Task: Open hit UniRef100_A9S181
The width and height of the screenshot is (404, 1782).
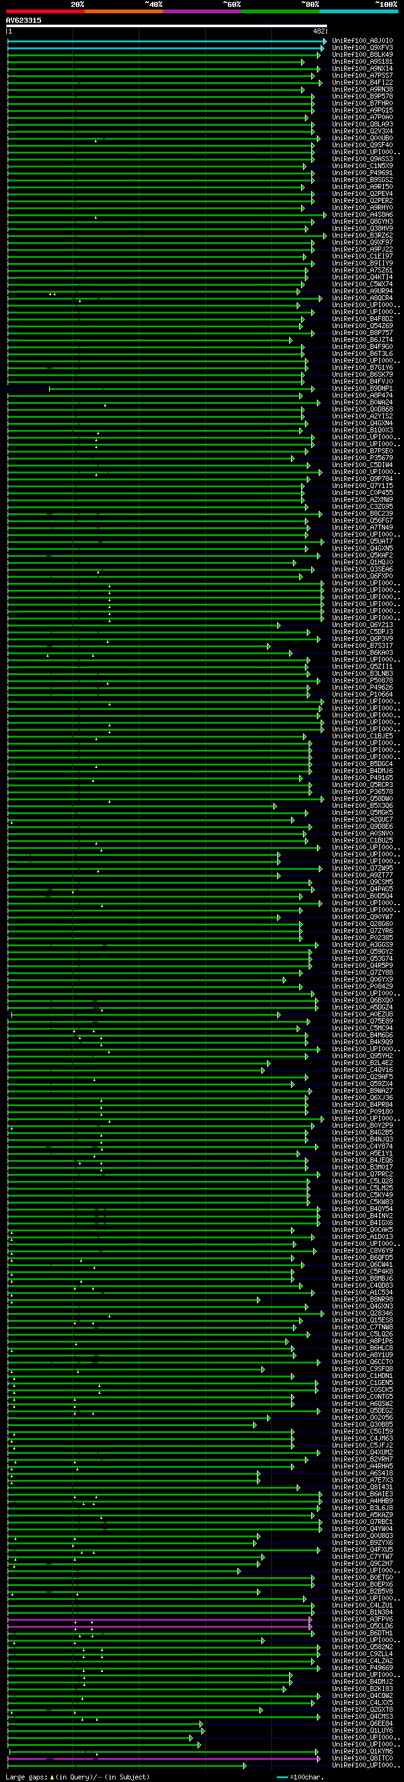Action: pyautogui.click(x=362, y=61)
